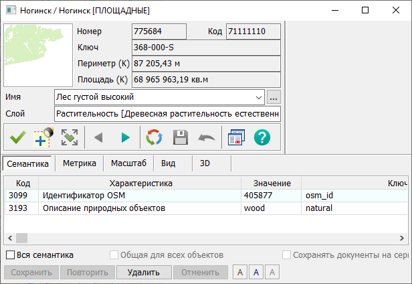Image resolution: width=412 pixels, height=284 pixels.
Task: Click the floppy disk save icon
Action: pyautogui.click(x=181, y=137)
